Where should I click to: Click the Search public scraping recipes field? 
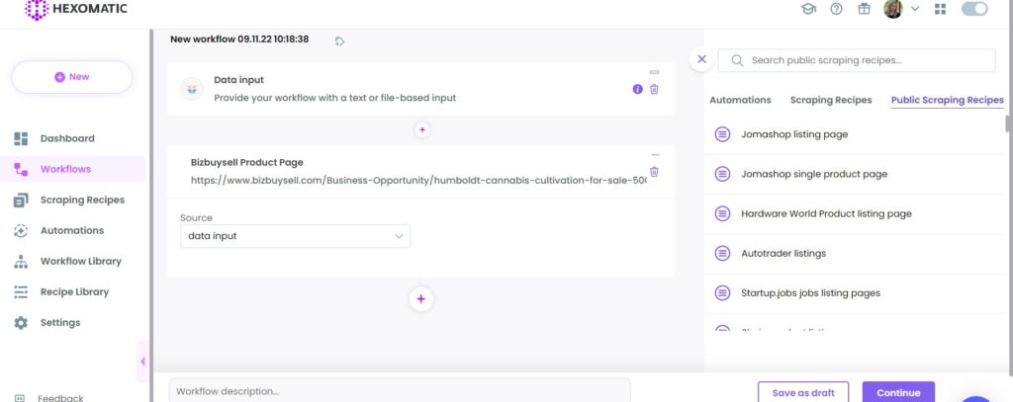857,60
